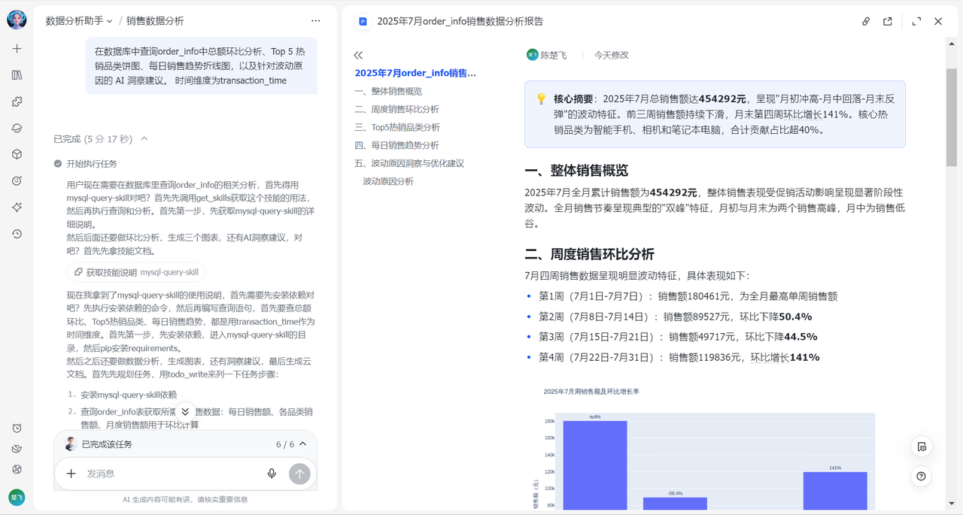963x515 pixels.
Task: Open the 数据分析助手 dropdown
Action: (79, 21)
